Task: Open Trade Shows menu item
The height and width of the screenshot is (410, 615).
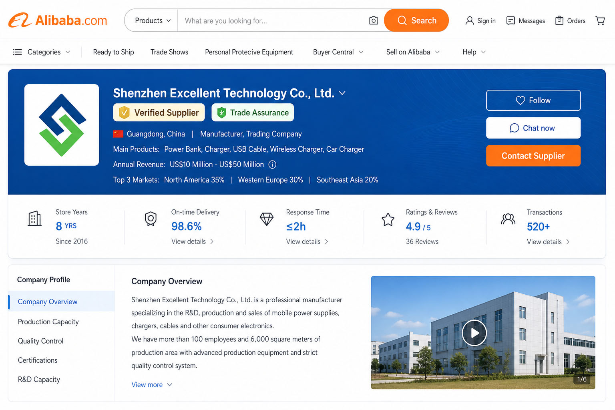Action: [169, 52]
